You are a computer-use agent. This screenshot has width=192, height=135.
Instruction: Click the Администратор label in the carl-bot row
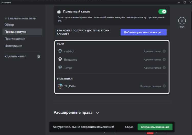point(152,51)
